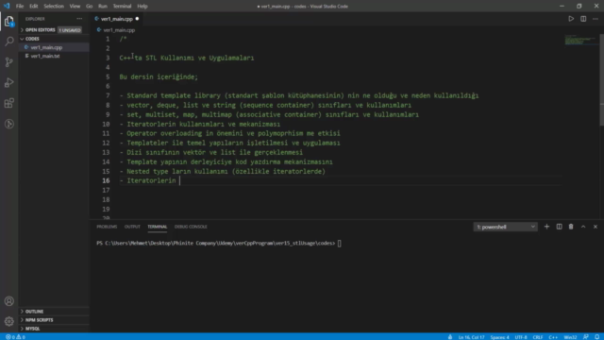Select the ver1_main.cpp editor tab
Viewport: 604px width, 340px height.
point(117,19)
